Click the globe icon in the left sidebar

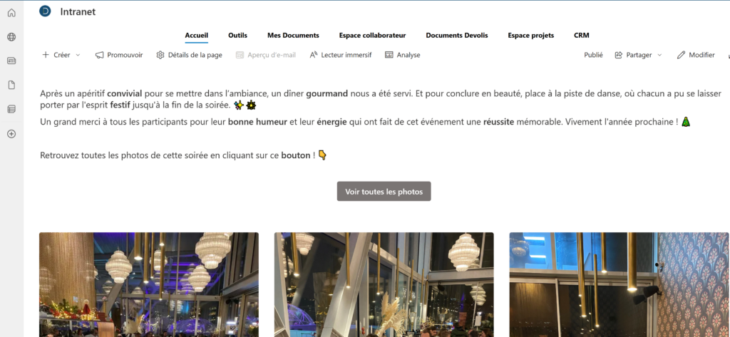[11, 37]
